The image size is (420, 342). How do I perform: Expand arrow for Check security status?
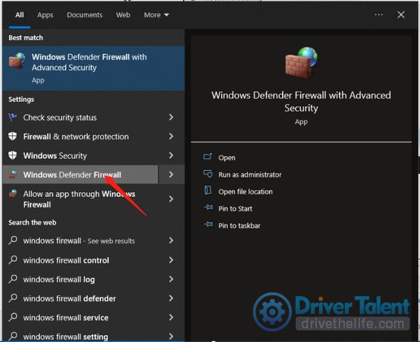point(171,117)
